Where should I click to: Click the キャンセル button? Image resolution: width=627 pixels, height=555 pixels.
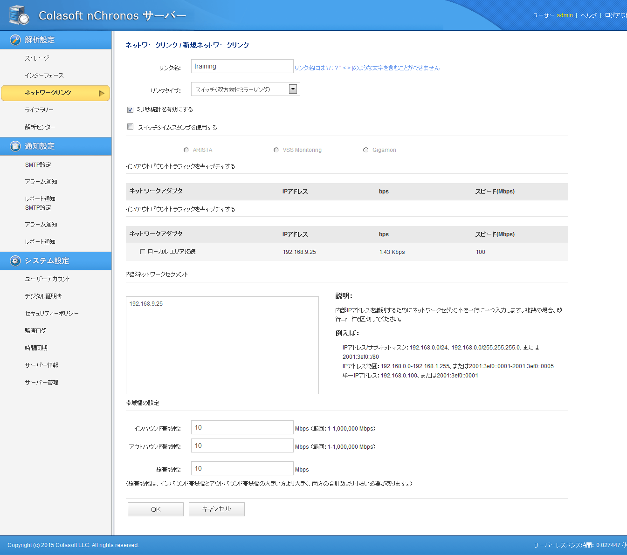216,509
